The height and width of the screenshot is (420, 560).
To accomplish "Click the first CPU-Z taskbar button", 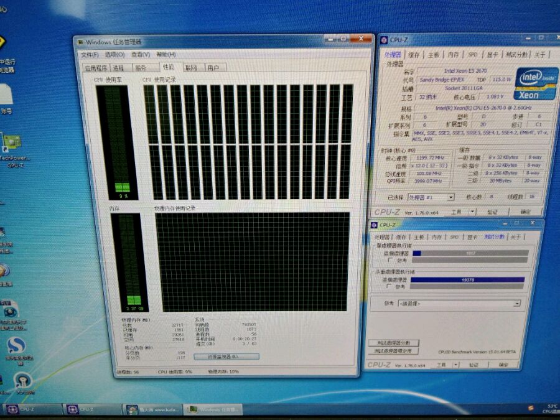I will pos(32,409).
